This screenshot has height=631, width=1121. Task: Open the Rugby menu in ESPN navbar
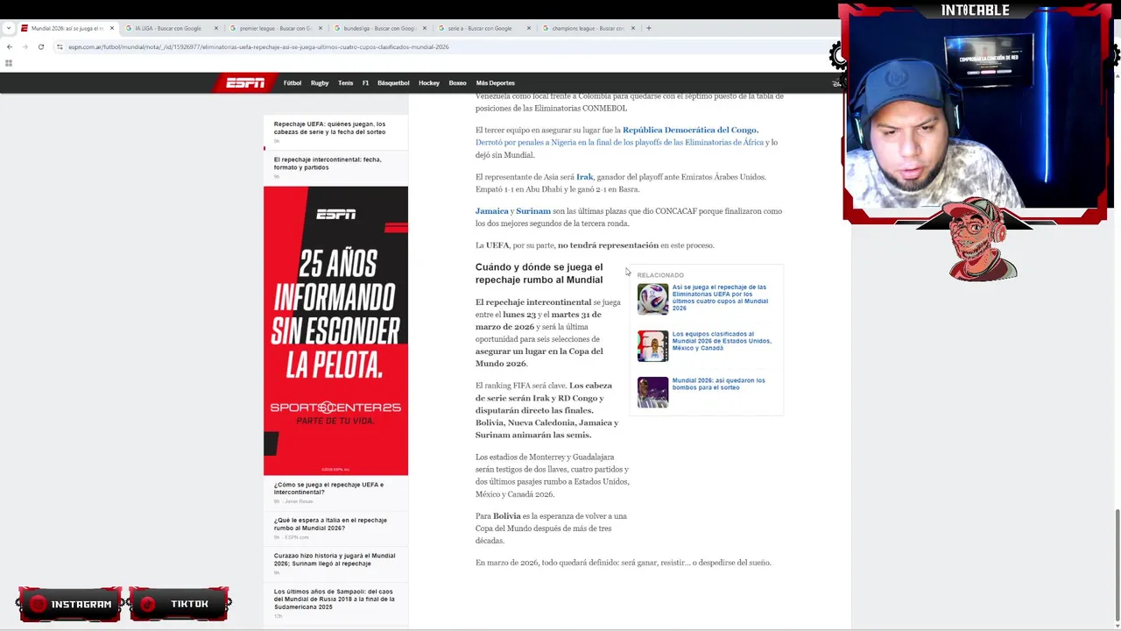point(320,83)
